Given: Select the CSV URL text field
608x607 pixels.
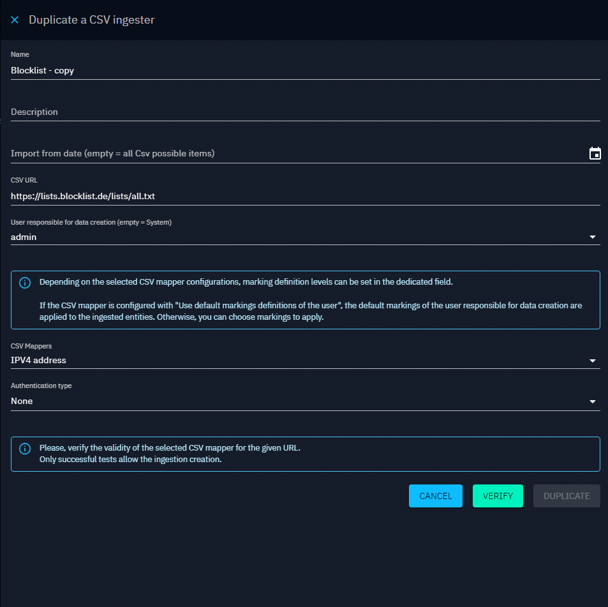Looking at the screenshot, I should pyautogui.click(x=305, y=196).
